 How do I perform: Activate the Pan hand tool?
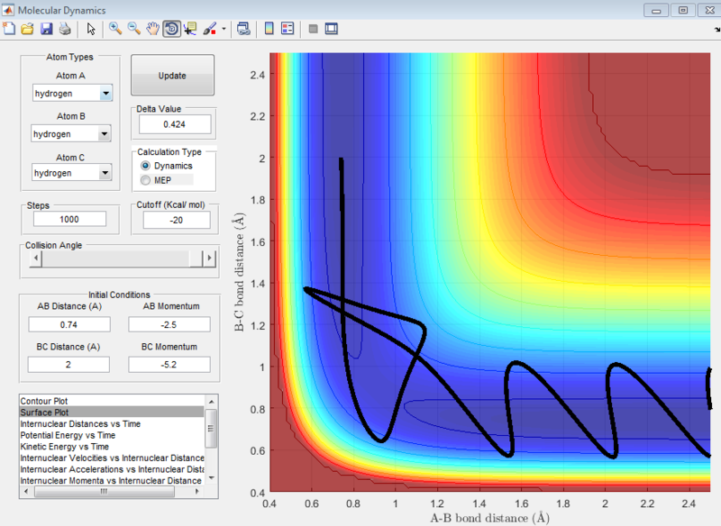coord(152,29)
